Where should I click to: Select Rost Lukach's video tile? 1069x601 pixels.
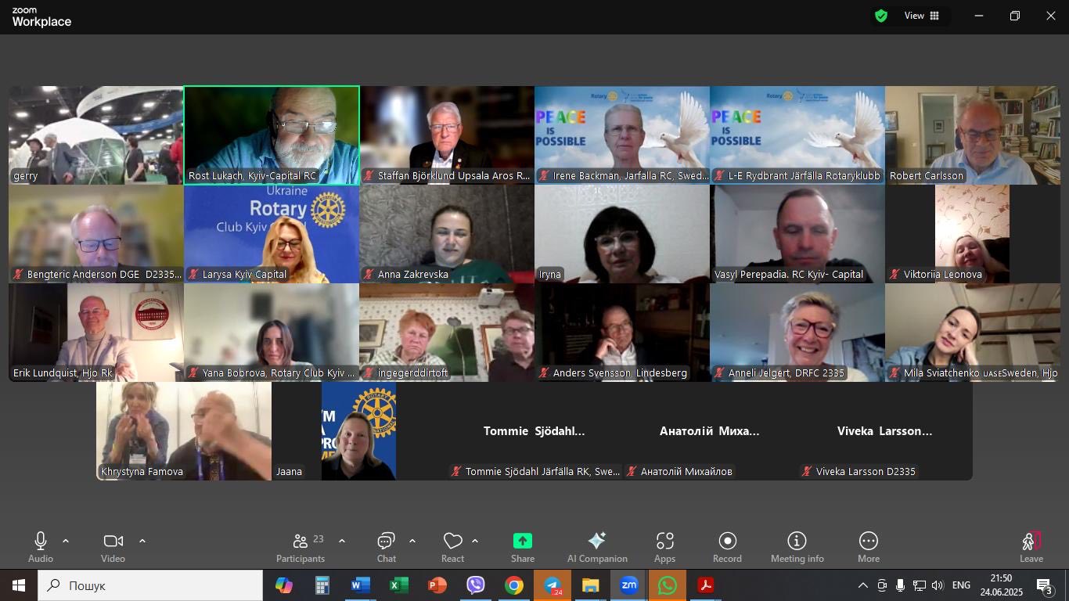tap(272, 135)
